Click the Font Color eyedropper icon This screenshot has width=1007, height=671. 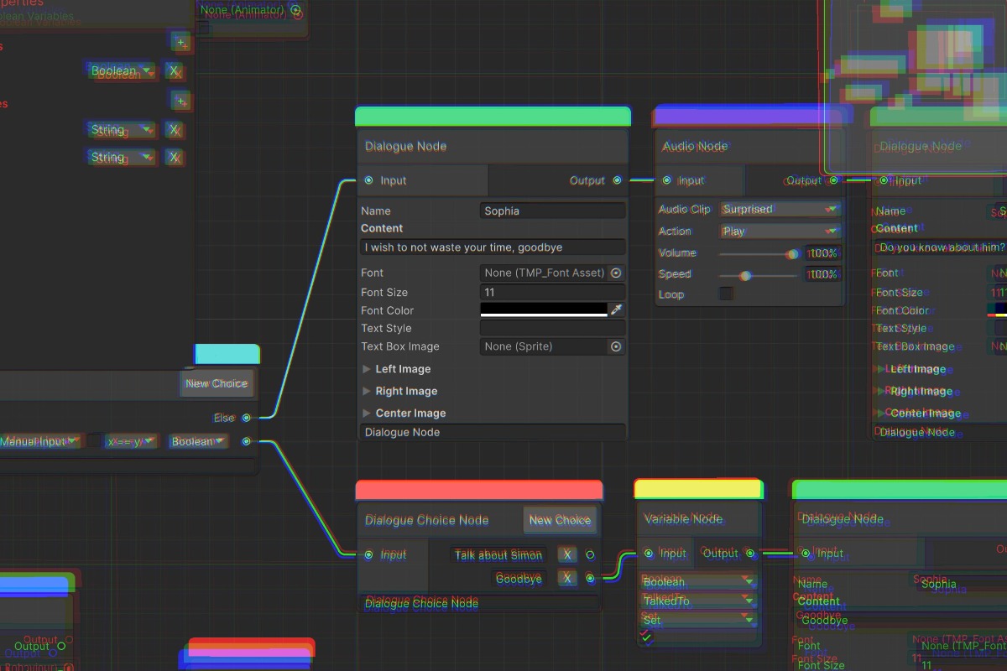point(616,309)
